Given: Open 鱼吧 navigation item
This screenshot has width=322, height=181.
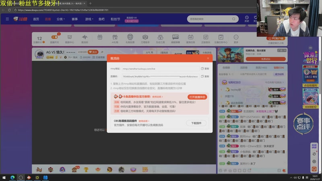Looking at the screenshot, I should pos(101,19).
